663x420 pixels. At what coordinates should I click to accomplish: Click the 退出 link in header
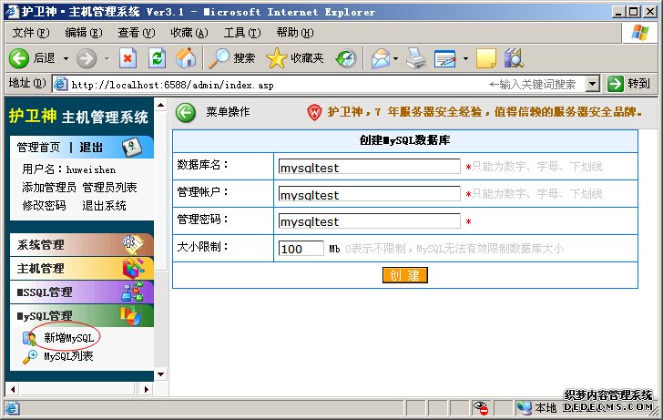(91, 148)
